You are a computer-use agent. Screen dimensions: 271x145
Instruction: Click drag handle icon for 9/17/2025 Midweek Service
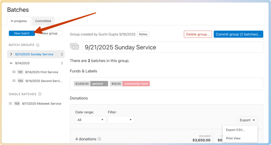click(11, 103)
